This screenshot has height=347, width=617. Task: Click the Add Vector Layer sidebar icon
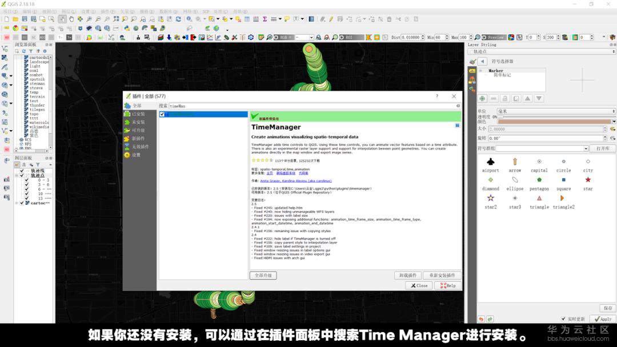(5, 49)
